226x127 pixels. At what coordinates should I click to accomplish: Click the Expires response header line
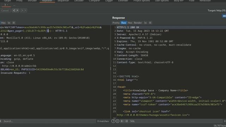point(145,42)
